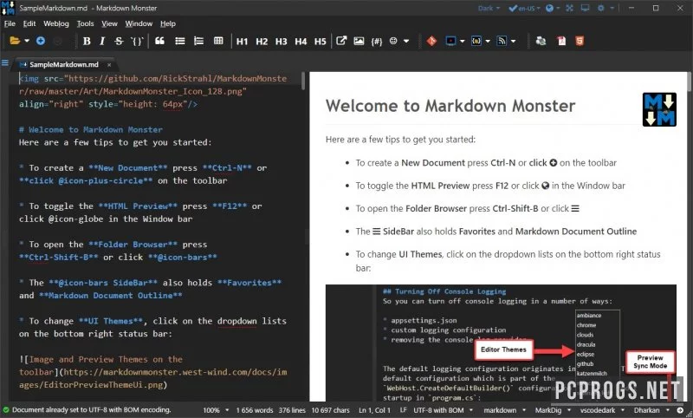
Task: Expand the open file dropdown arrow
Action: [27, 41]
